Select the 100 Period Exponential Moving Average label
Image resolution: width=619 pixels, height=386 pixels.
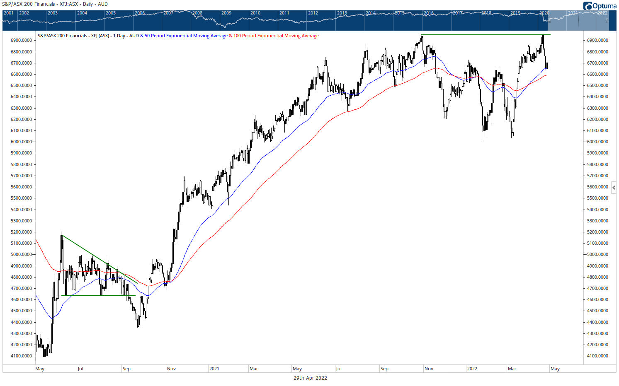point(276,36)
